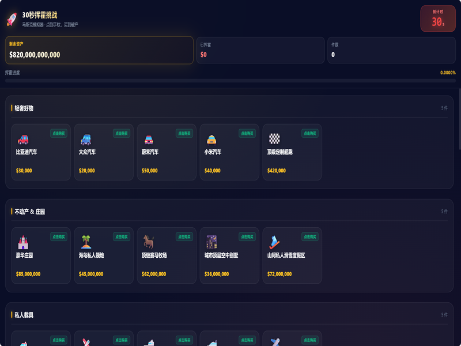Screen dimensions: 461x346
Task: Purchase 海岛私人领地 via its 点击购买 button
Action: point(122,236)
